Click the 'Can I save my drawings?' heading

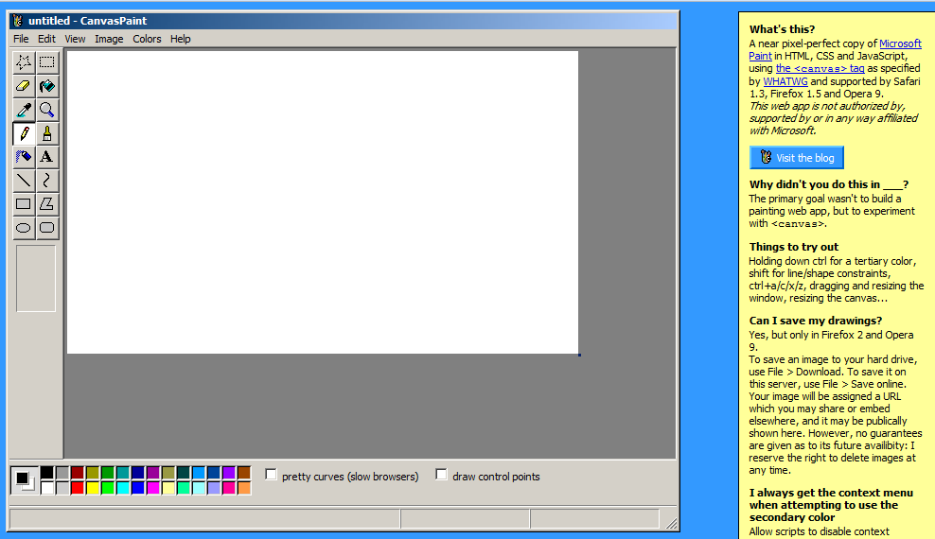pos(815,321)
